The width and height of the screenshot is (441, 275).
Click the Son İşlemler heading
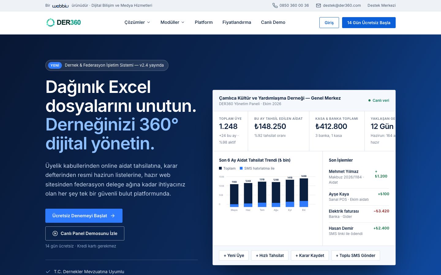[x=341, y=160]
